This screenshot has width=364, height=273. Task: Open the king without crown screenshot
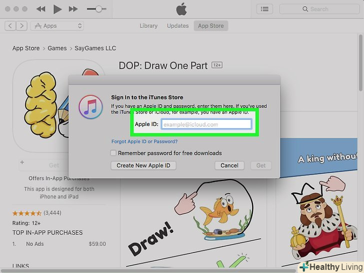[316, 203]
